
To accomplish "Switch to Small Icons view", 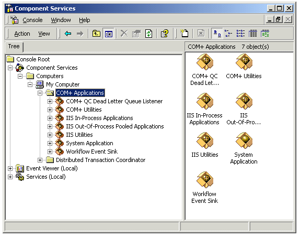I will click(x=228, y=34).
